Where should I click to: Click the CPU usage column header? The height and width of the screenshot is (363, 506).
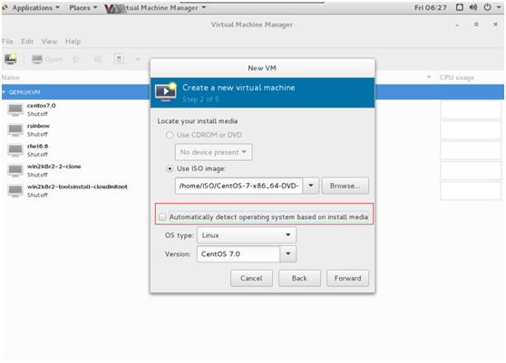pos(470,77)
